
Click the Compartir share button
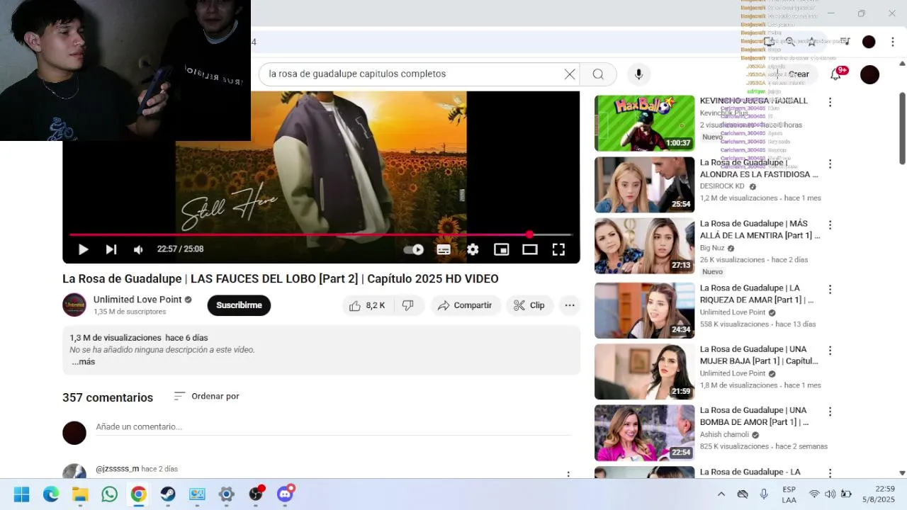click(465, 305)
